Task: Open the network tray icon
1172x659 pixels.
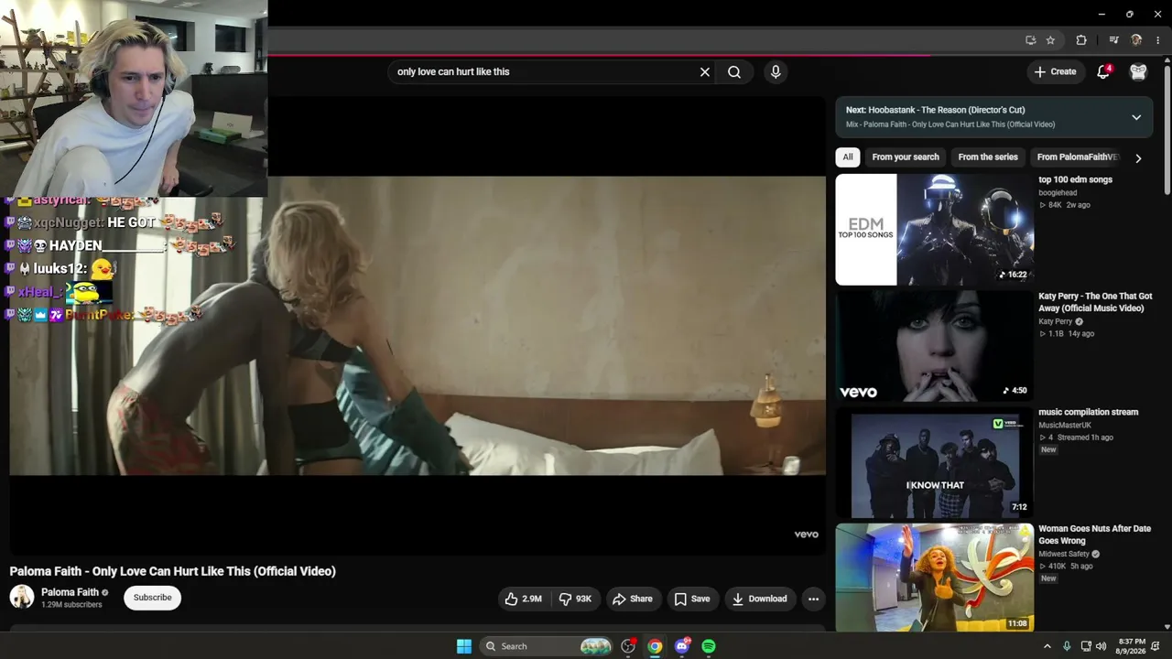Action: pyautogui.click(x=1086, y=646)
